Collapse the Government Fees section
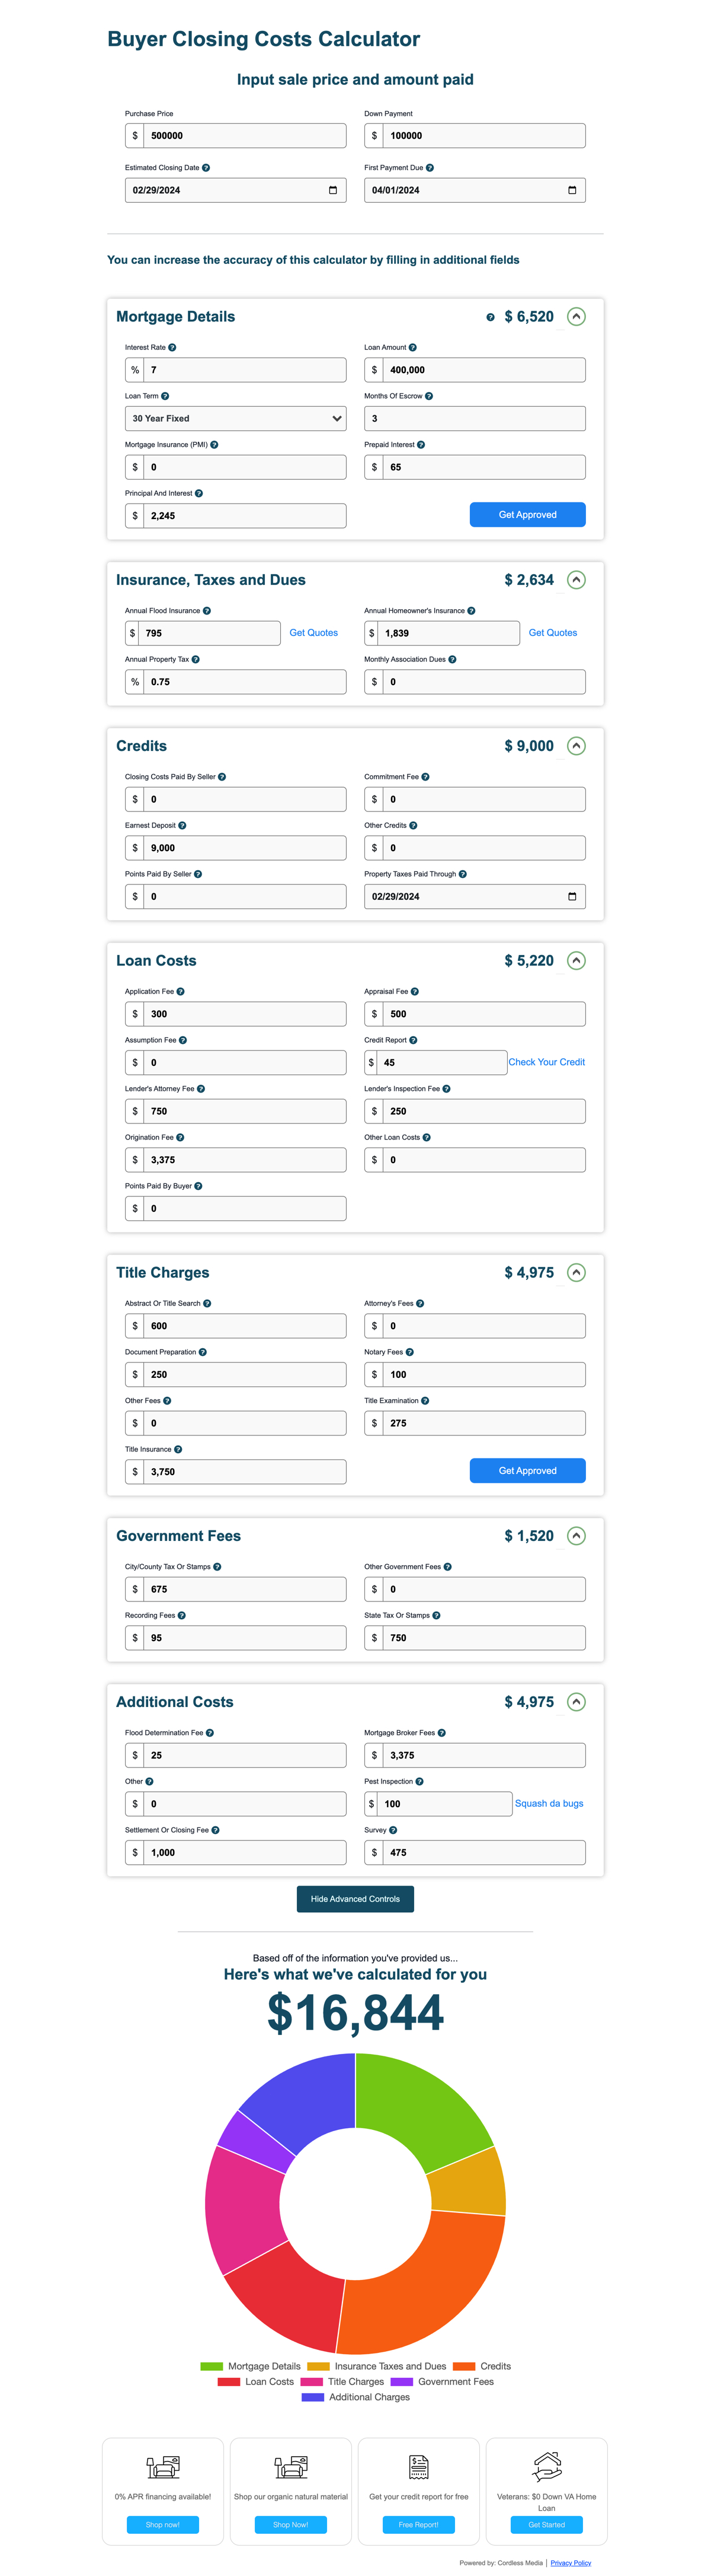711x2576 pixels. [x=576, y=1536]
